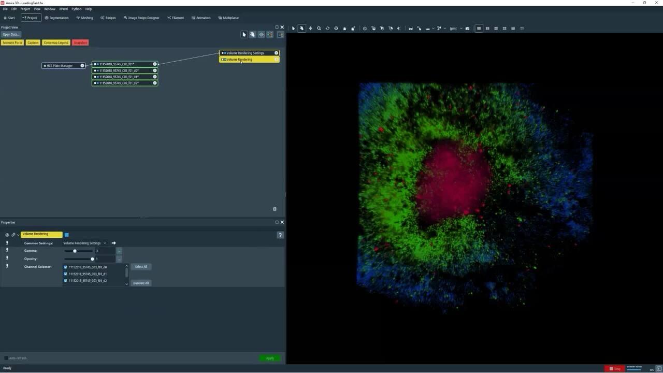Screen dimensions: 663x373
Task: Enable the auto-refresh checkbox
Action: click(x=6, y=358)
